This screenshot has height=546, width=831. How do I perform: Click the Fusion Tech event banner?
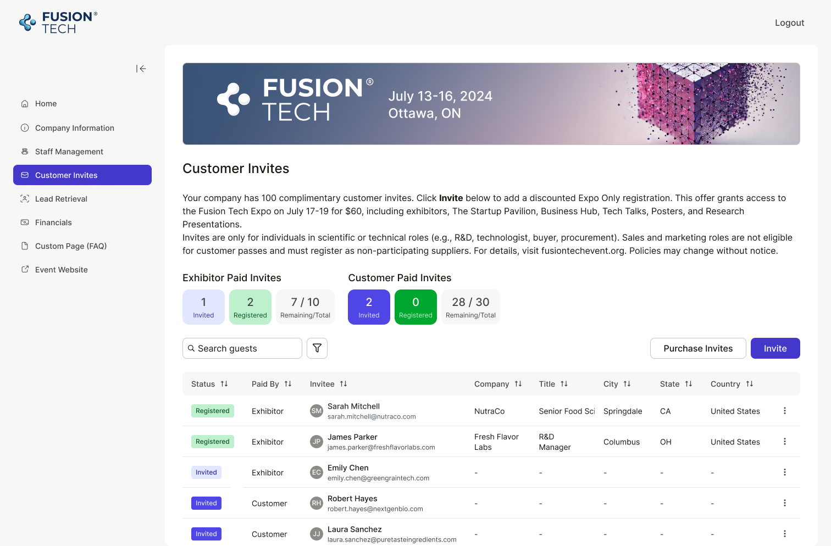pyautogui.click(x=491, y=104)
